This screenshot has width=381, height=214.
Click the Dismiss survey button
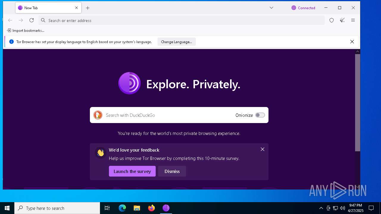pyautogui.click(x=172, y=171)
